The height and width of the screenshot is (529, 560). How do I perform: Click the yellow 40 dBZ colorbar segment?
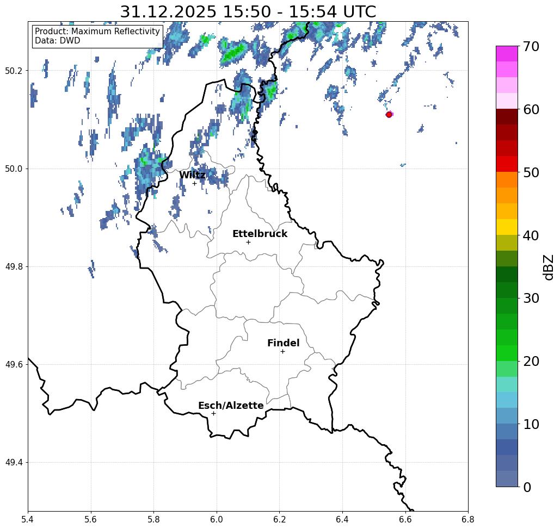507,227
